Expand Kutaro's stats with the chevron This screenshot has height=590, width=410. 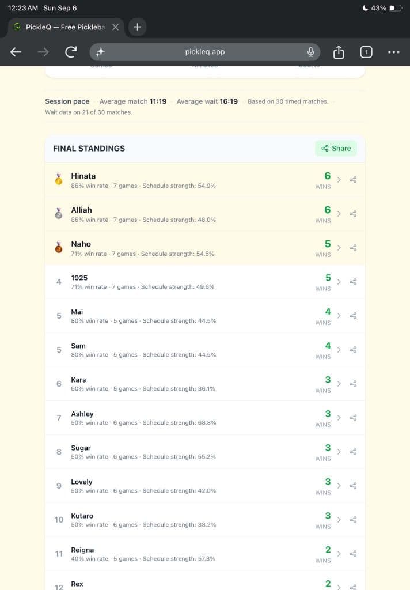(x=339, y=520)
